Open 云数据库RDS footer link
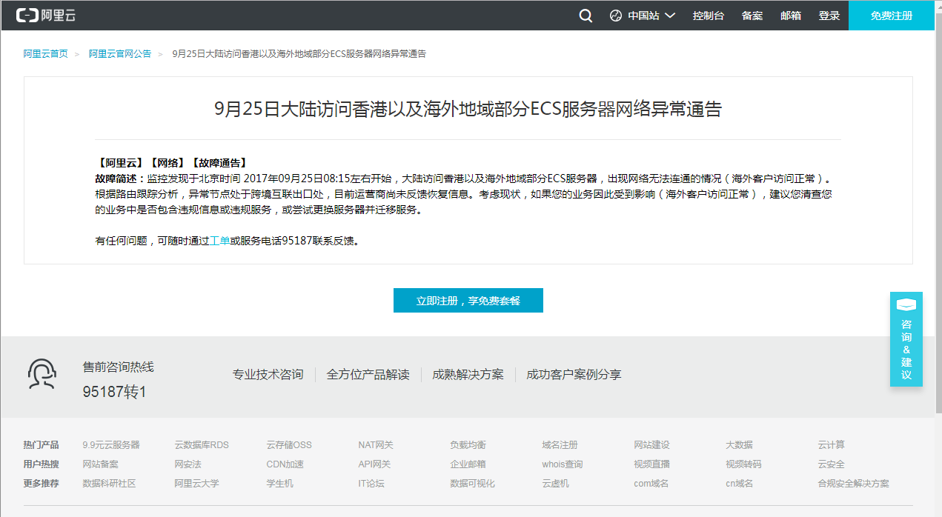 [x=202, y=445]
